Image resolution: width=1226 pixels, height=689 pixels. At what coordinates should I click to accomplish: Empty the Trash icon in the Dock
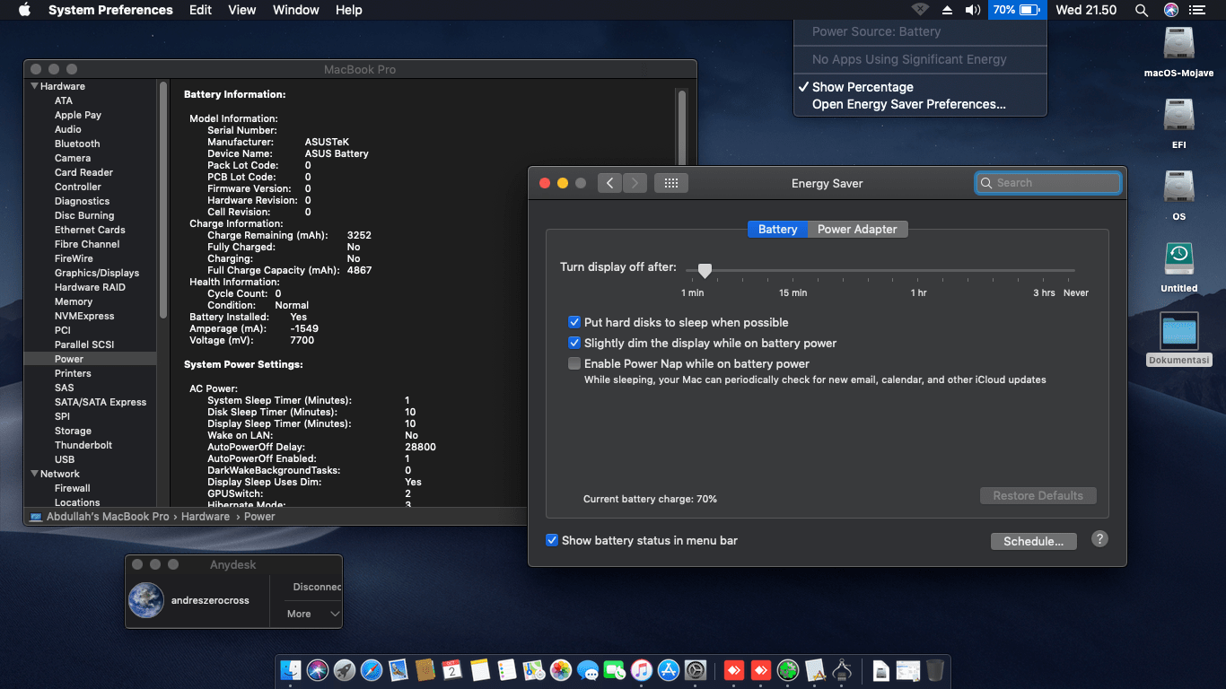934,670
